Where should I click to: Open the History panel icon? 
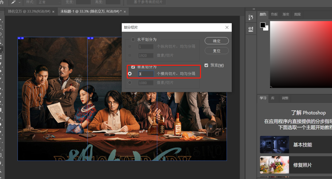tap(251, 18)
